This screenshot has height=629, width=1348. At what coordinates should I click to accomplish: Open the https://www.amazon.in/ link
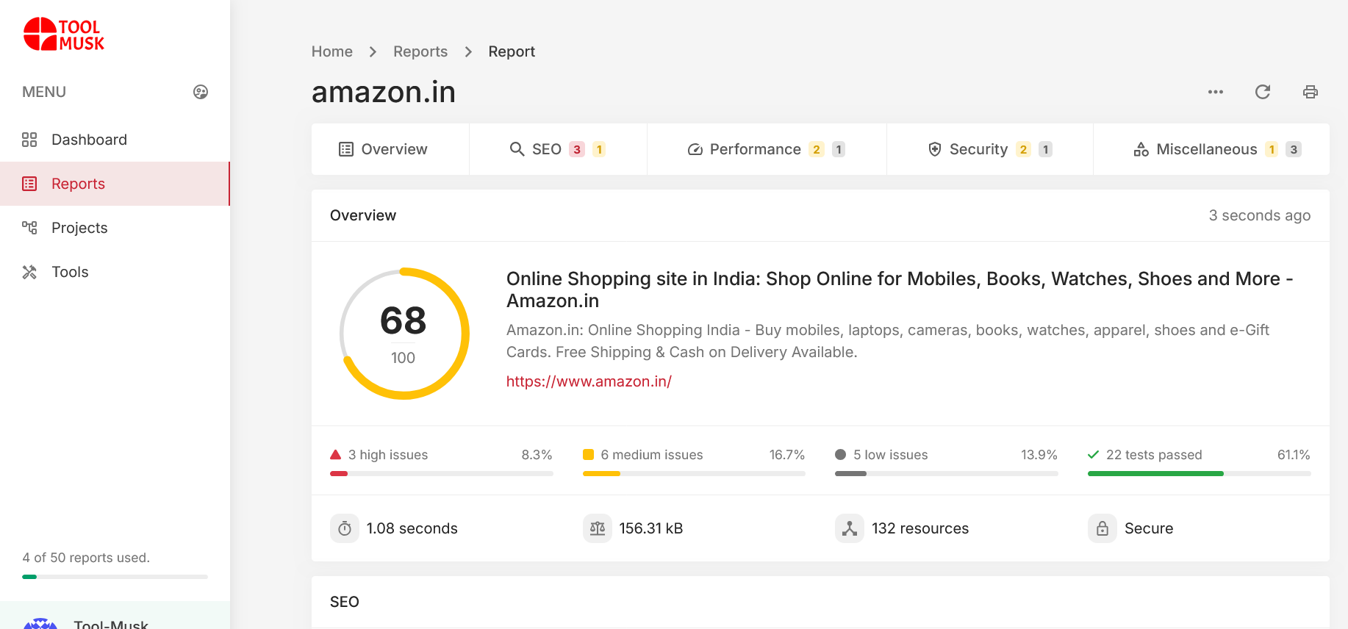[589, 381]
